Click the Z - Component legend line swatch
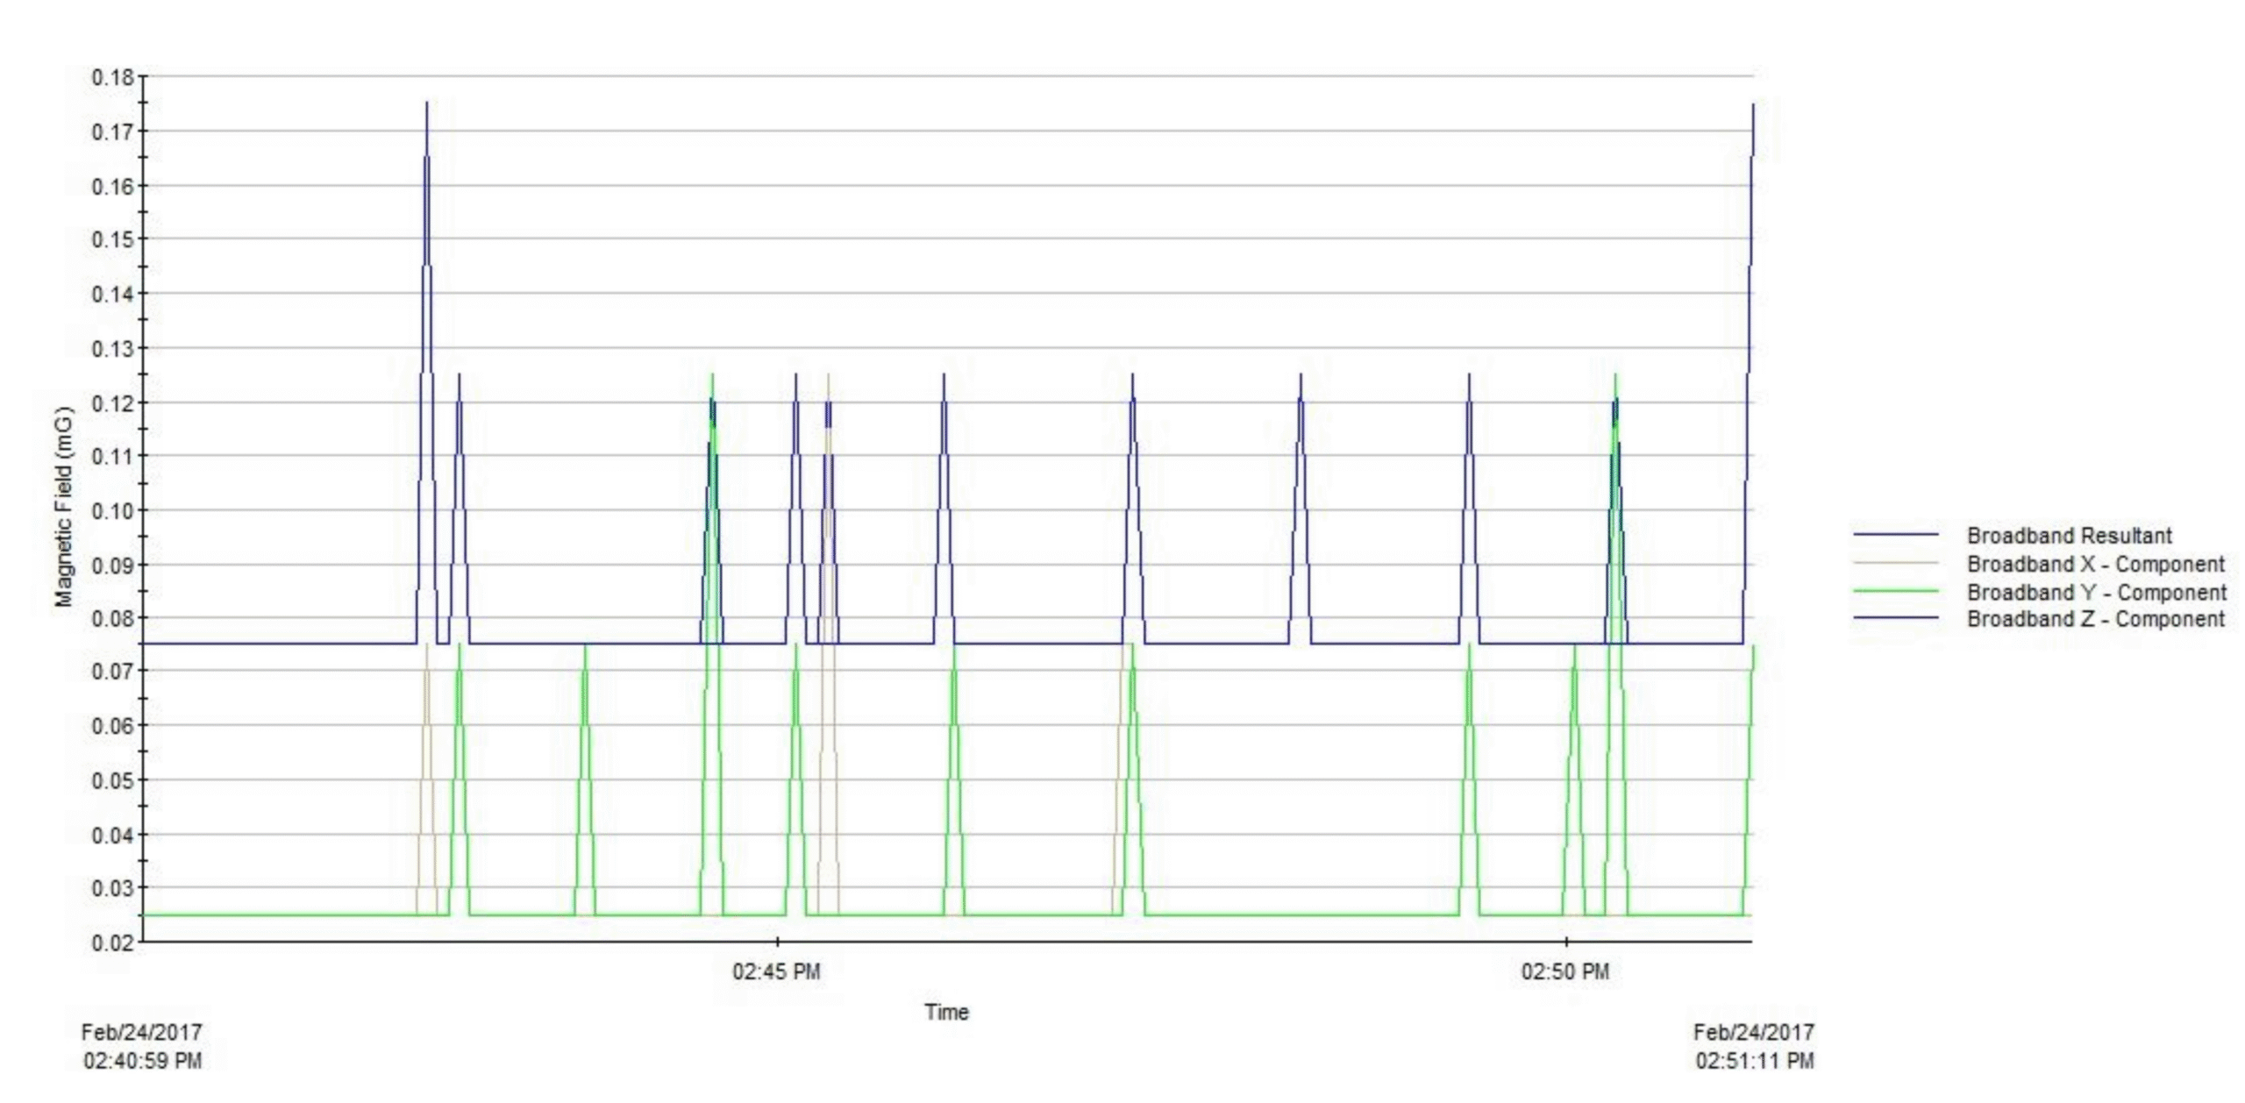 (x=1895, y=618)
